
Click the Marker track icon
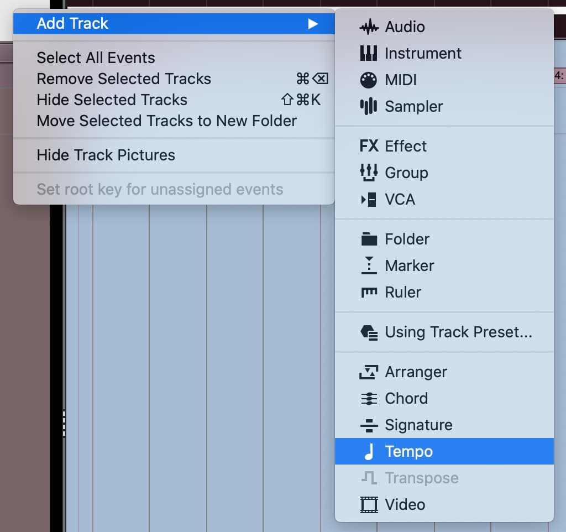point(369,265)
